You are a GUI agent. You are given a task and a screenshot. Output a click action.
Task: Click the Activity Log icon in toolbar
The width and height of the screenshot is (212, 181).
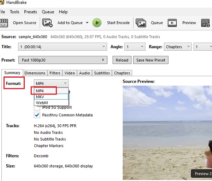[x=206, y=23]
